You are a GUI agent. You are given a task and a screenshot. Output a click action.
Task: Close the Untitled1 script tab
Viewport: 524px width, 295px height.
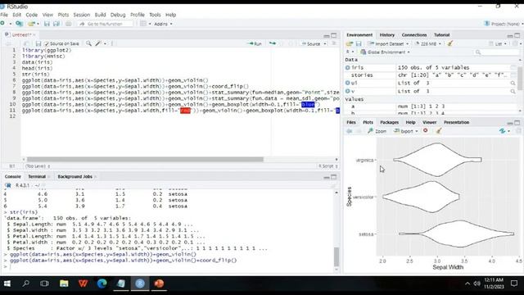click(x=34, y=34)
